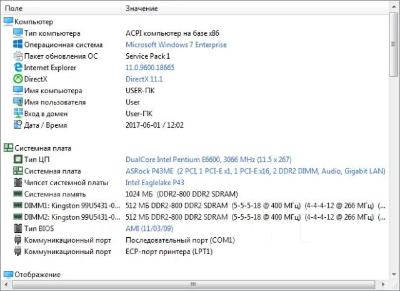Click the Internet Explorer icon

tap(17, 68)
